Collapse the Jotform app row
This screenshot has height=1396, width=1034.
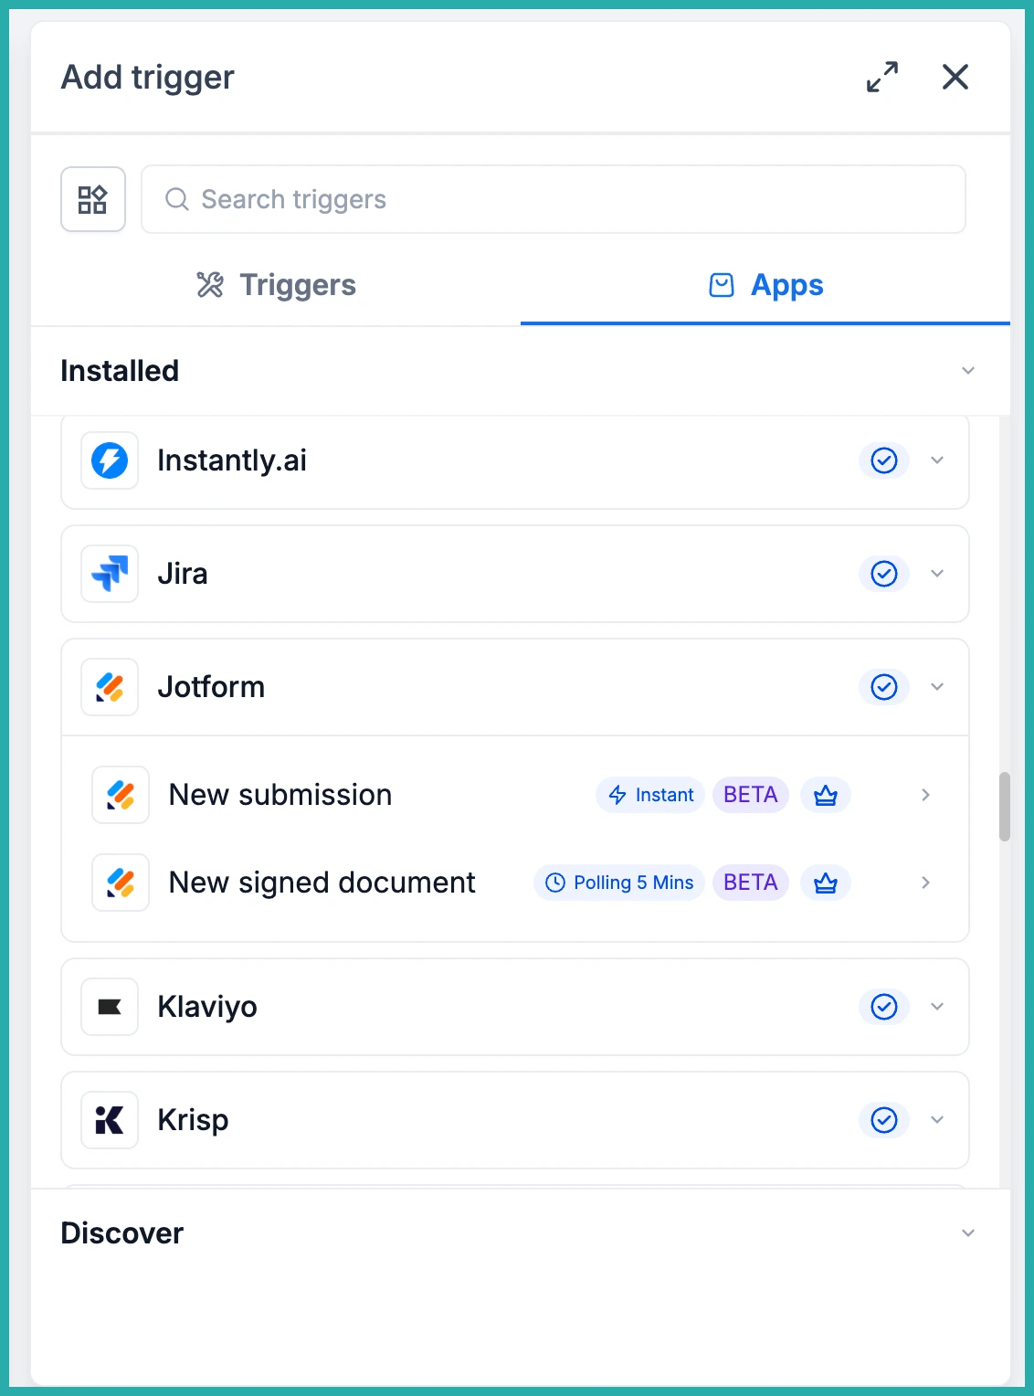click(937, 687)
